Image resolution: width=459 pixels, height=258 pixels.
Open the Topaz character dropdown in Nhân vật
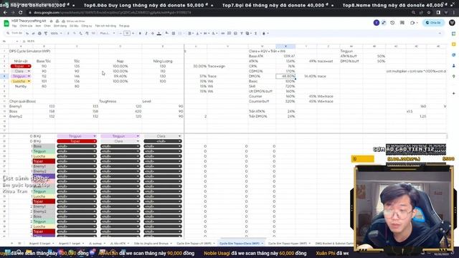(x=21, y=66)
